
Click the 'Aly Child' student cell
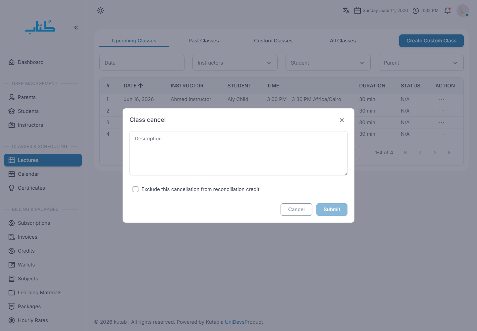tap(238, 99)
